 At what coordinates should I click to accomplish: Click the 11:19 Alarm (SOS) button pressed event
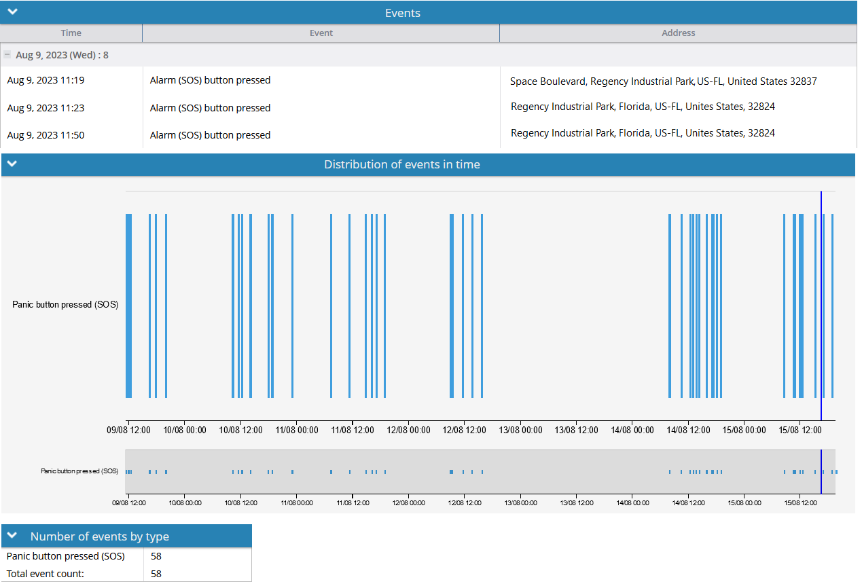(x=210, y=80)
